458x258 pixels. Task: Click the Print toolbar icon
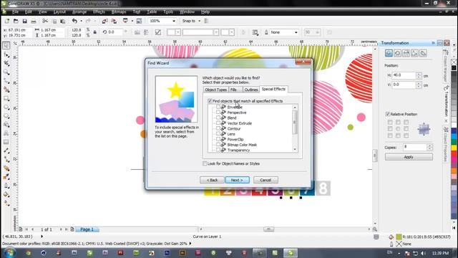(34, 21)
